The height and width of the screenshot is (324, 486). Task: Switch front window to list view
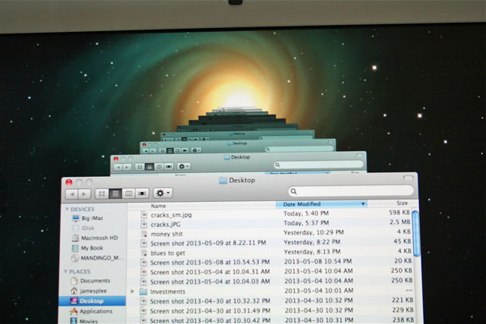click(x=115, y=194)
